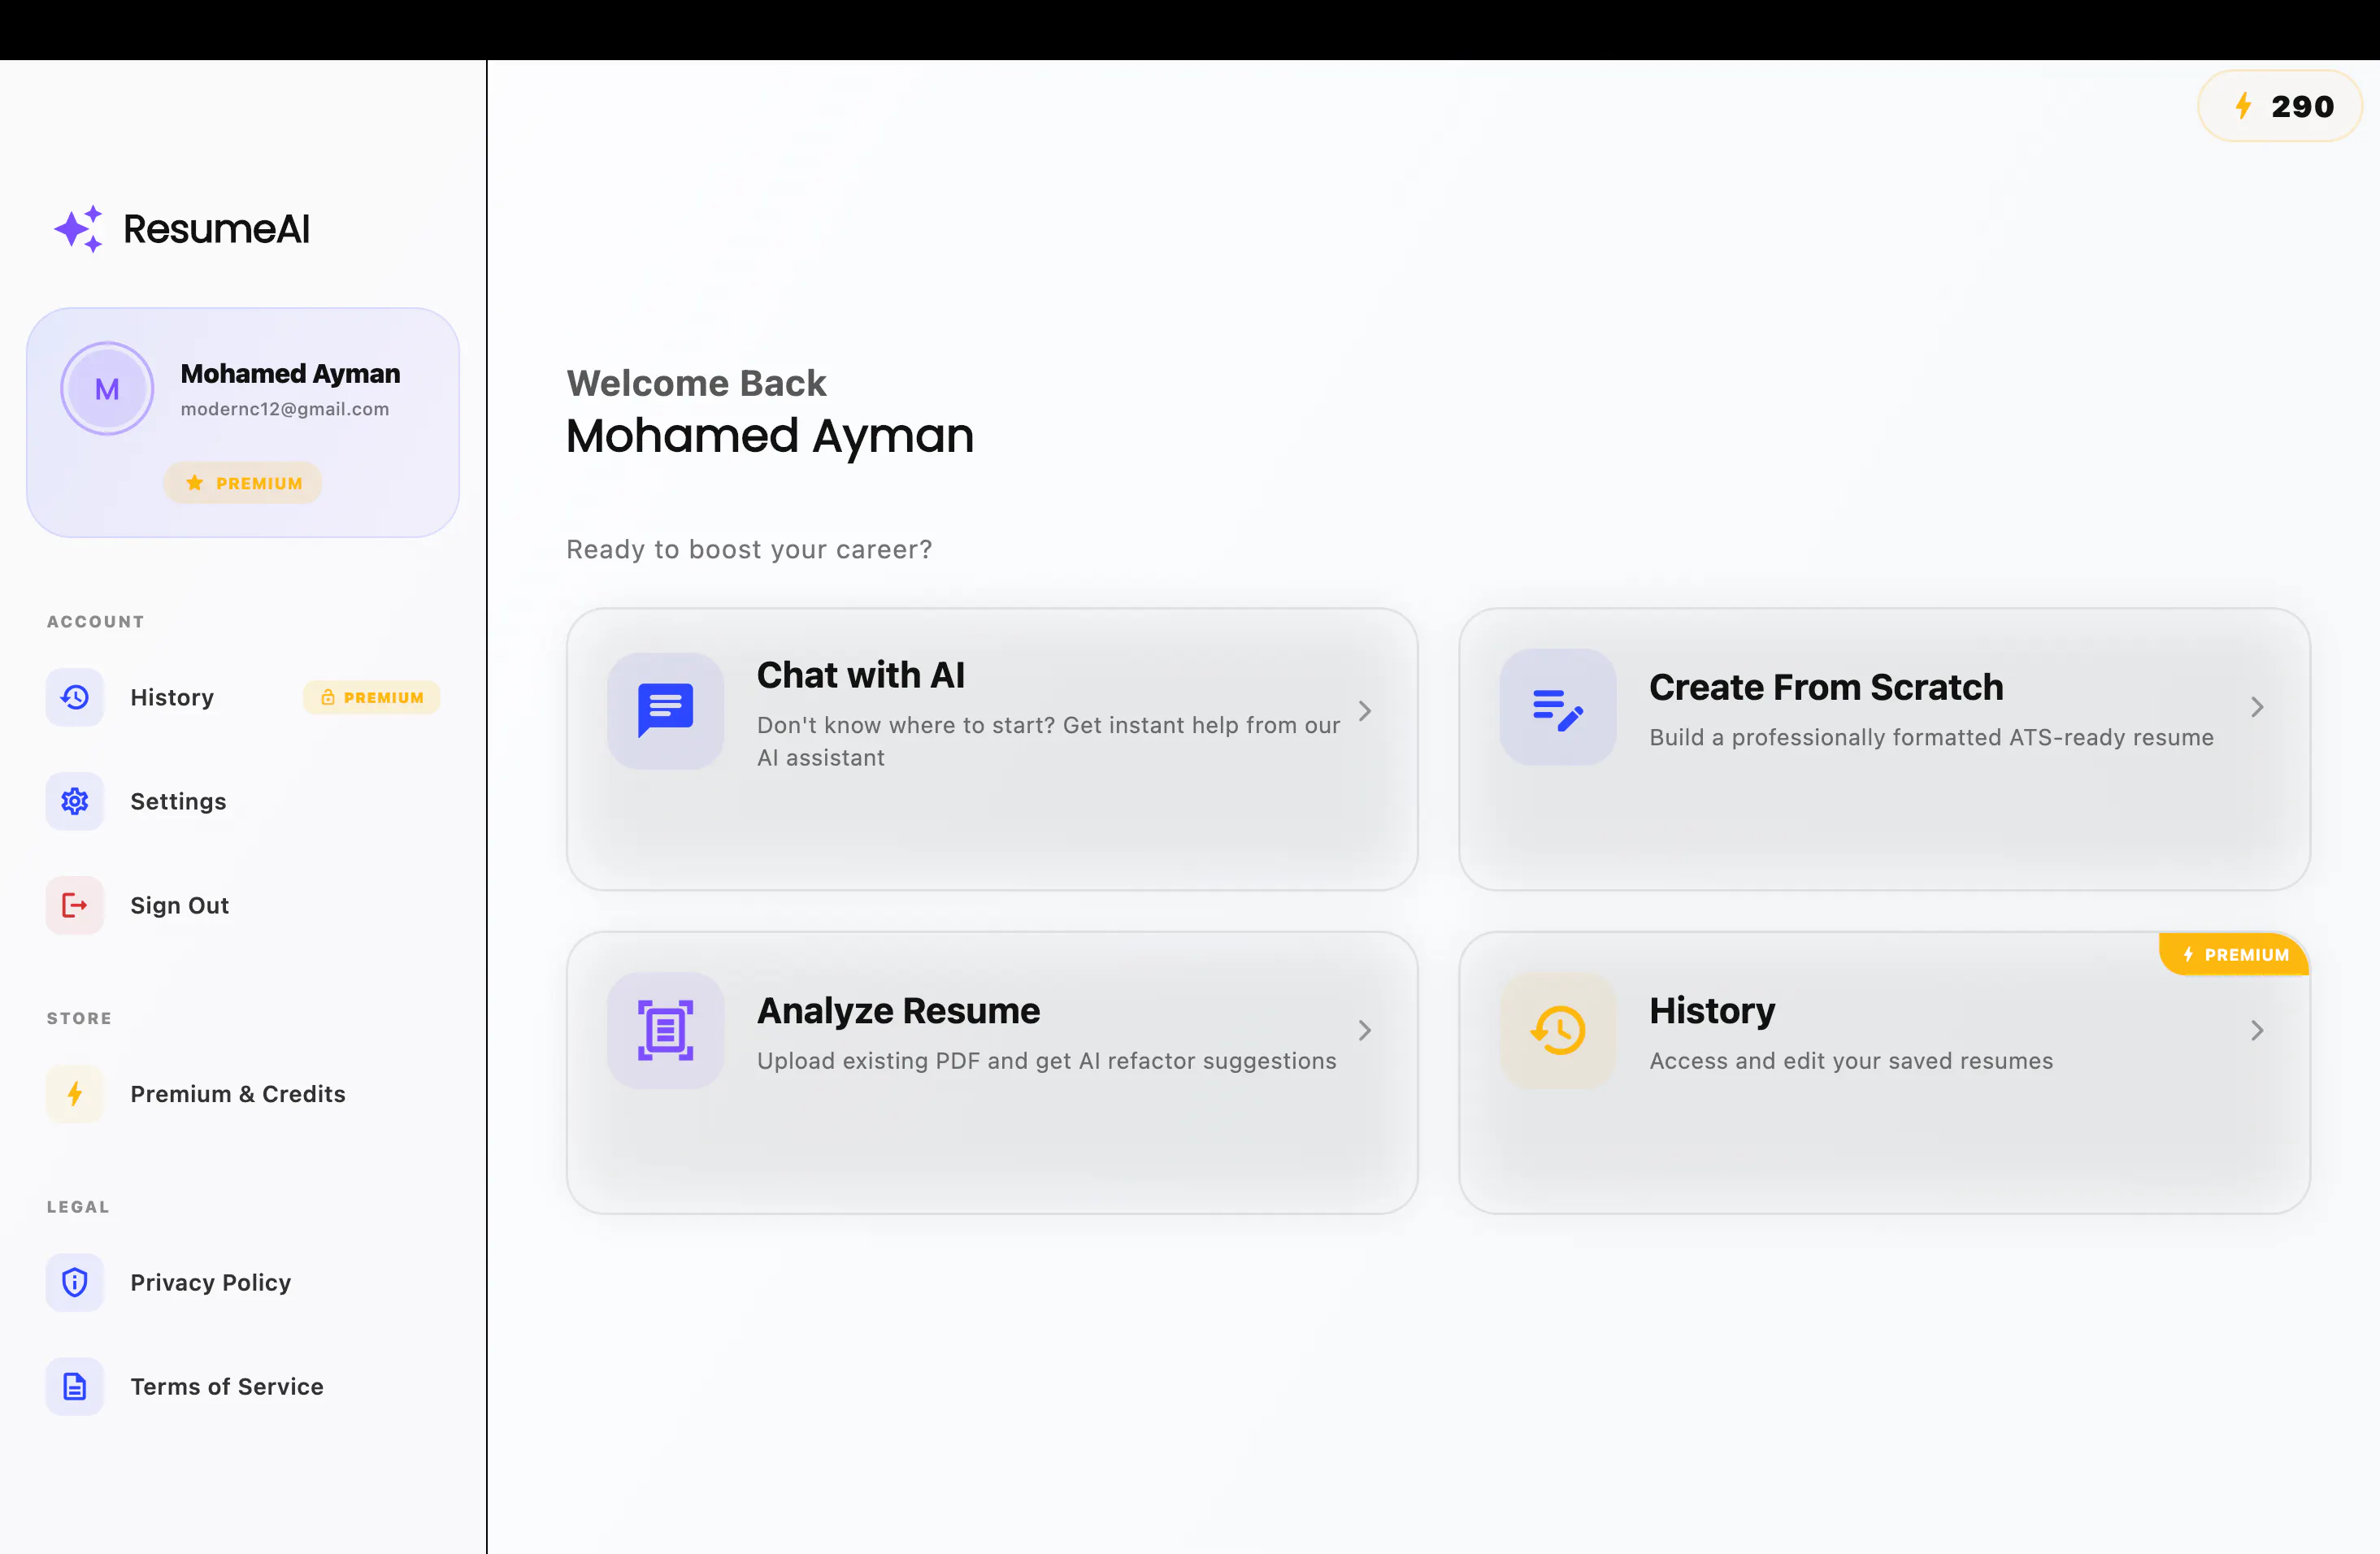2380x1554 pixels.
Task: Click the Sign Out arrow icon
Action: (75, 905)
